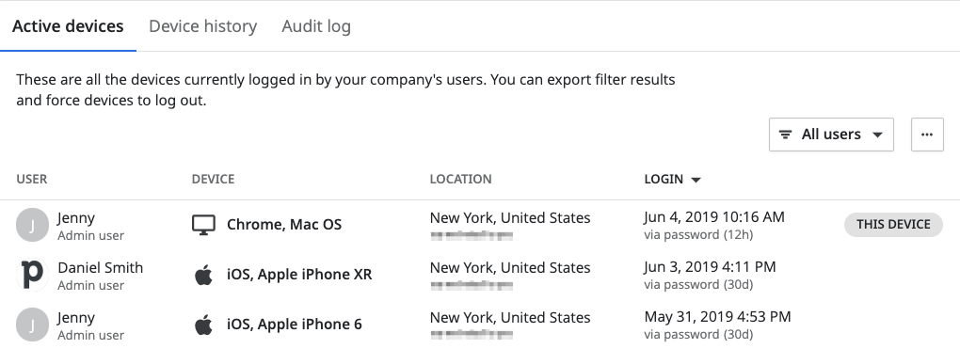Click the caret arrow next to All users
The width and height of the screenshot is (960, 349).
click(x=877, y=135)
